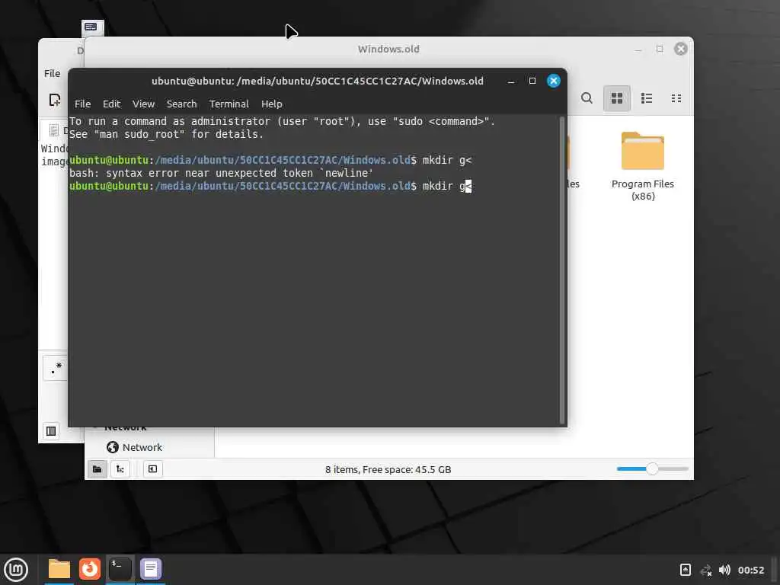Minimize the Windows.old file manager window
780x585 pixels.
click(x=638, y=50)
